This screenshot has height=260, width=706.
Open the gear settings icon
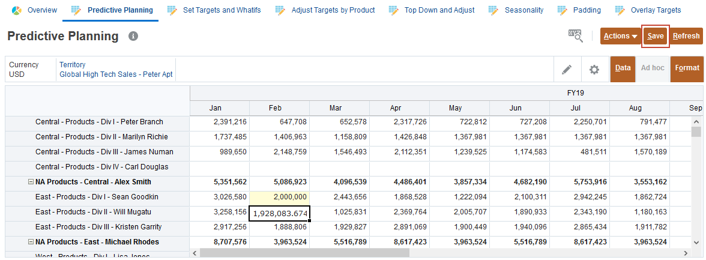594,70
